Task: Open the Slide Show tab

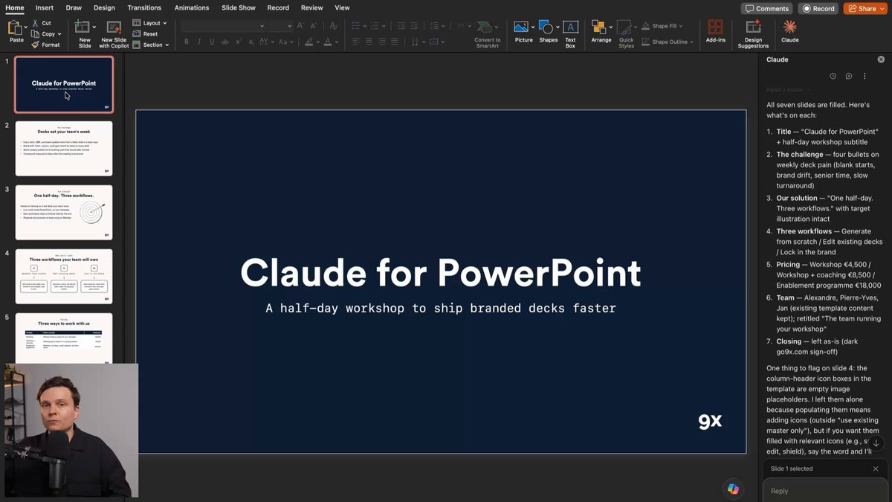Action: click(x=239, y=7)
